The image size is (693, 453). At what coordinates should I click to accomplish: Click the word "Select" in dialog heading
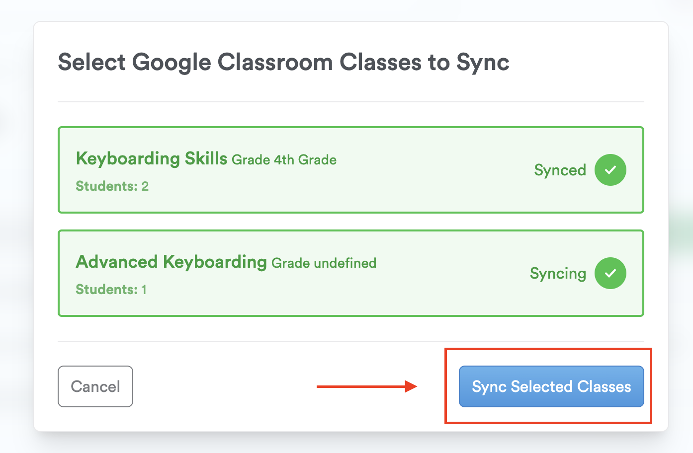[x=92, y=63]
